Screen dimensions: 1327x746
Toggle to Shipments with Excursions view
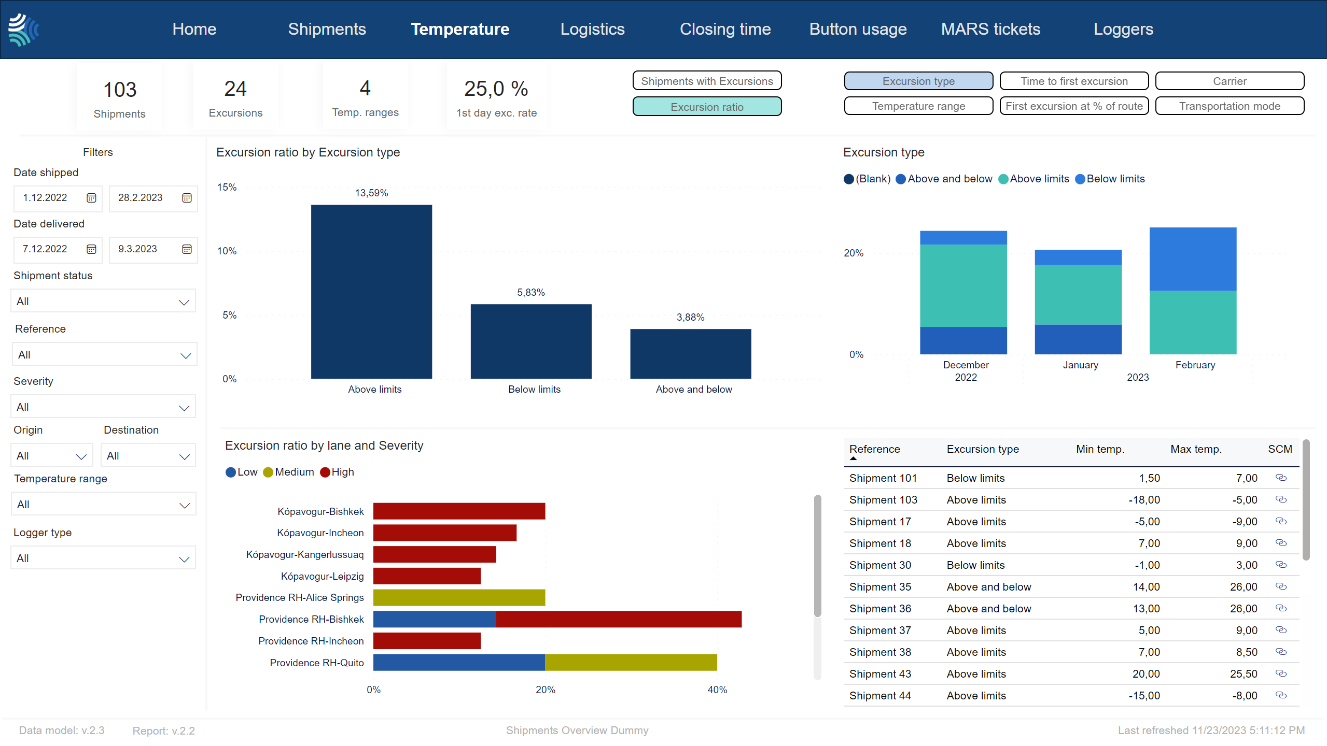(707, 81)
